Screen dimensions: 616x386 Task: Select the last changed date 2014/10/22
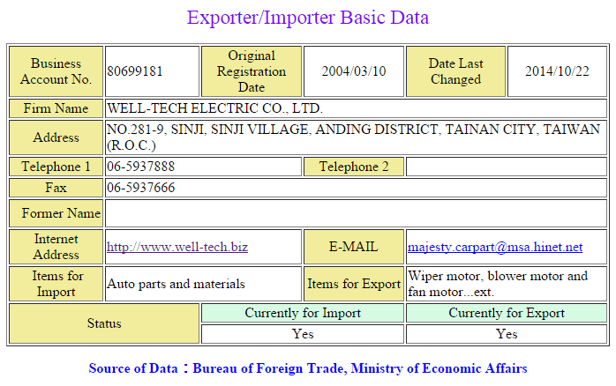pos(557,71)
